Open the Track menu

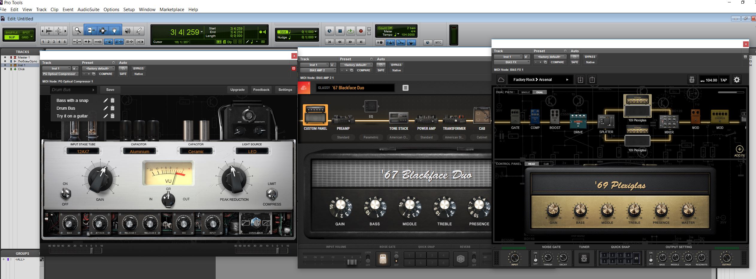point(41,10)
